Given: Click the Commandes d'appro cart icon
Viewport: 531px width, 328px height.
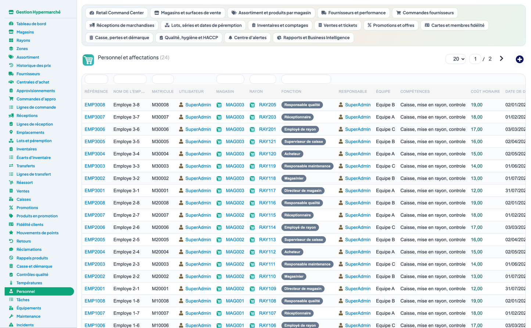Looking at the screenshot, I should [11, 99].
